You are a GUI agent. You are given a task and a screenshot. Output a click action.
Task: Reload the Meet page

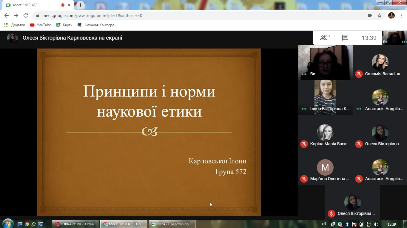26,15
